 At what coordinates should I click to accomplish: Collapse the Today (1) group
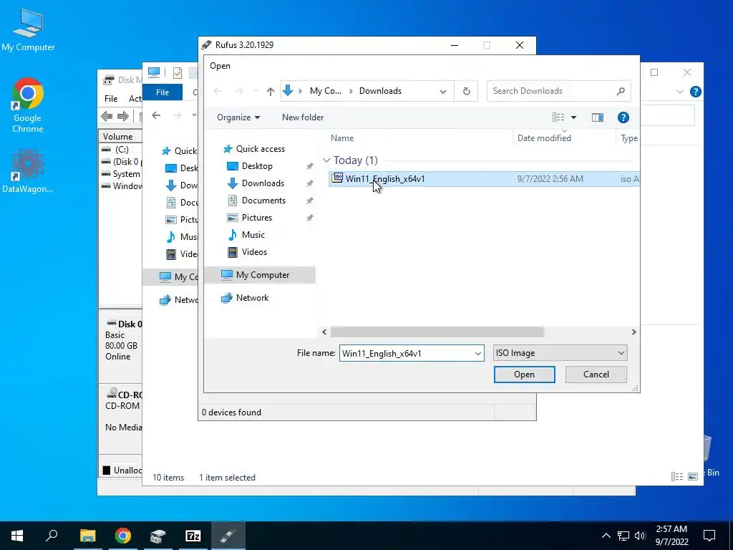tap(326, 160)
